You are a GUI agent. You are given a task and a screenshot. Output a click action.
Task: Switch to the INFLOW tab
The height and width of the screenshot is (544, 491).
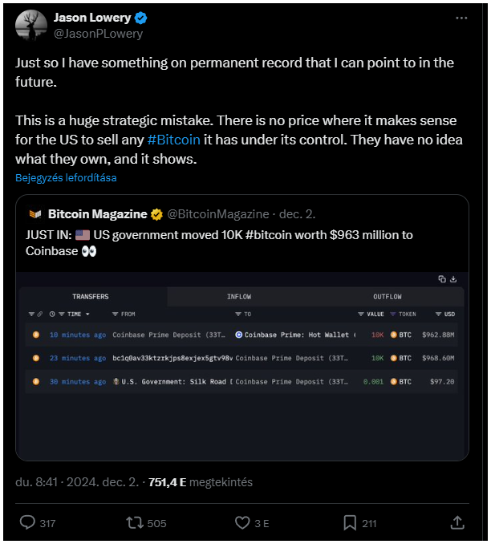[x=238, y=296]
